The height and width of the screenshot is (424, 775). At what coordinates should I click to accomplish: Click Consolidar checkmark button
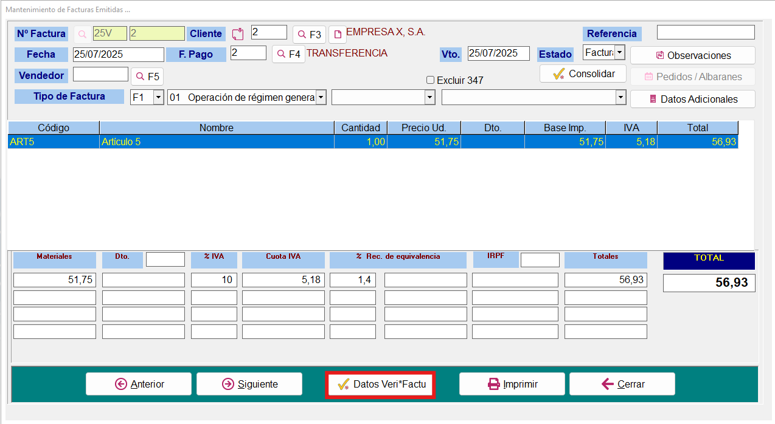point(583,74)
